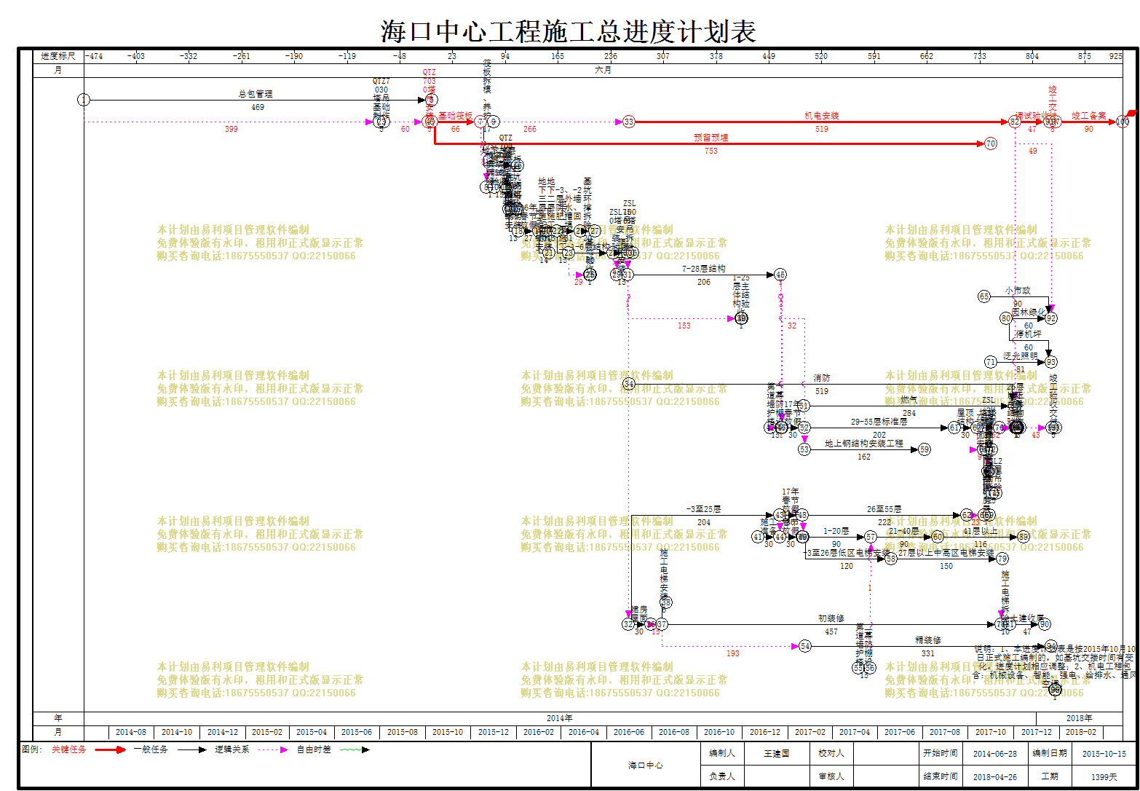Select node 71 before 泛光照明
This screenshot has width=1140, height=791.
(x=990, y=362)
